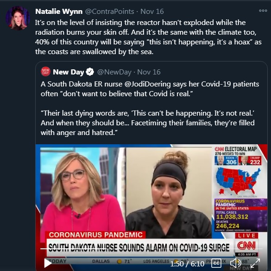Mute the video with the speaker icon
This screenshot has height=271, width=271.
pos(235,263)
